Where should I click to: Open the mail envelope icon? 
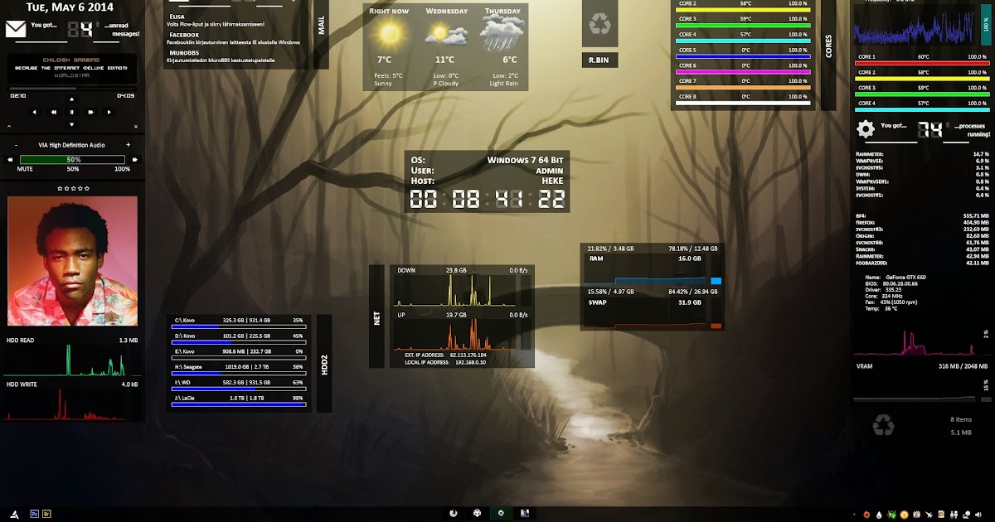(15, 30)
